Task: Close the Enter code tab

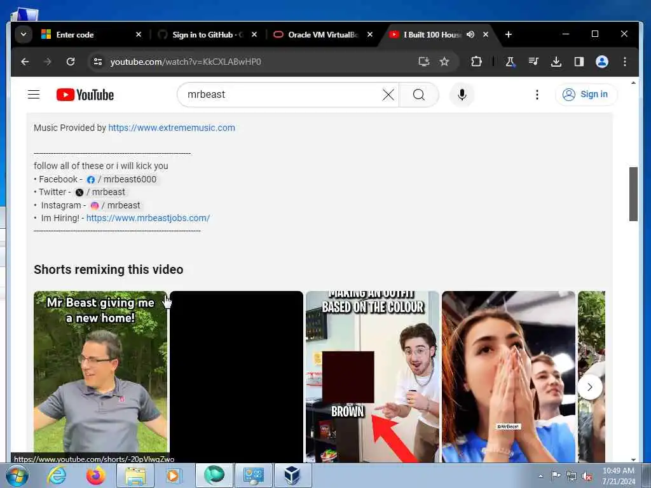Action: (x=139, y=34)
